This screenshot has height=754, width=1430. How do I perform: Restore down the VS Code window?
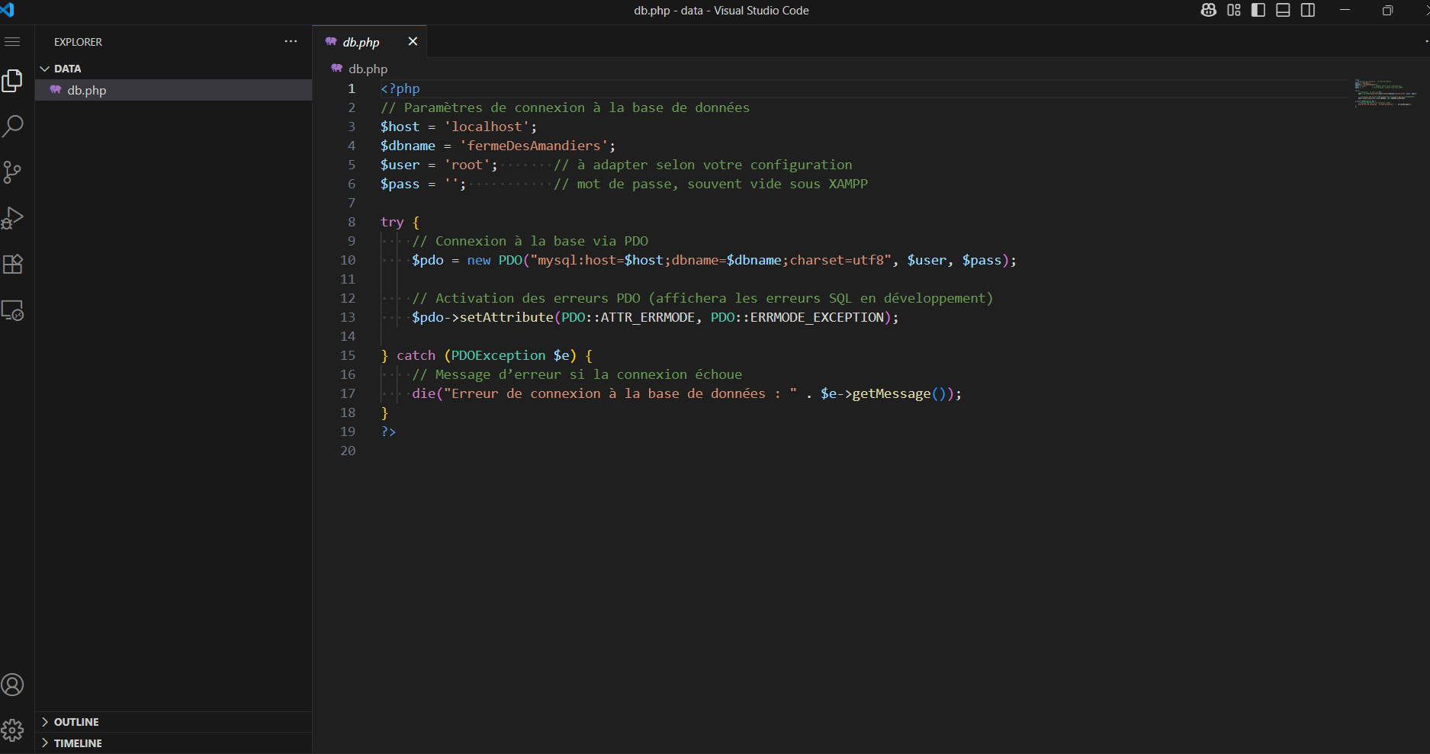[1387, 10]
